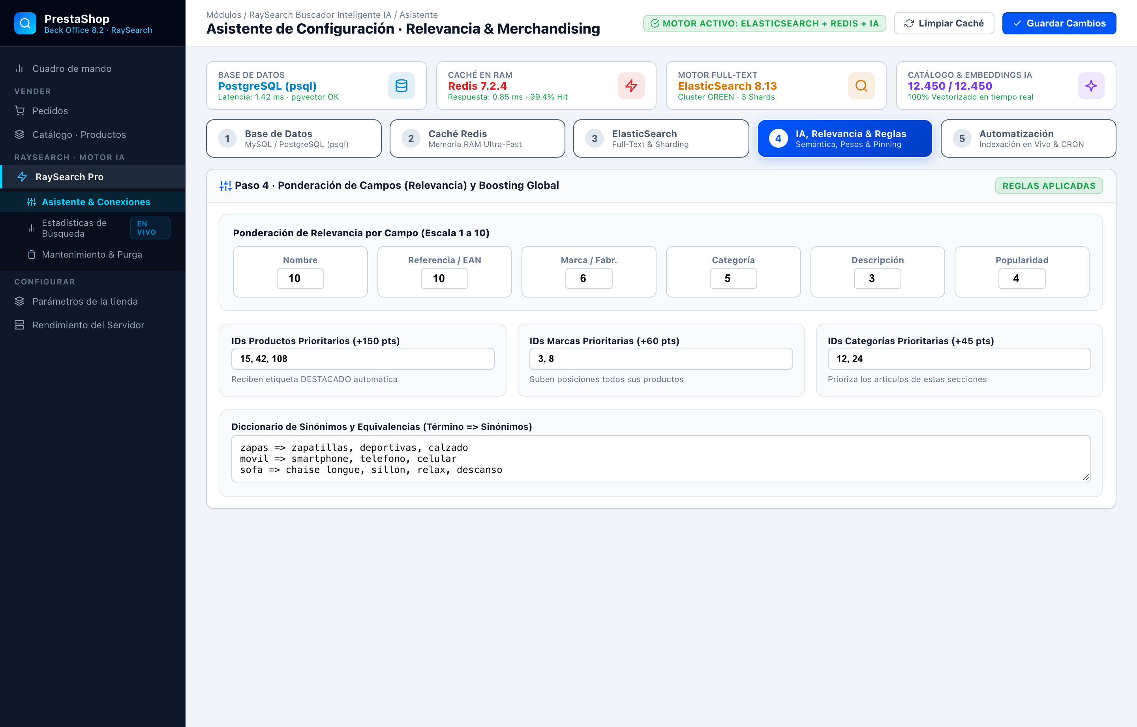This screenshot has width=1137, height=727.
Task: Open Catálogo · Productos menu item
Action: tap(92, 134)
